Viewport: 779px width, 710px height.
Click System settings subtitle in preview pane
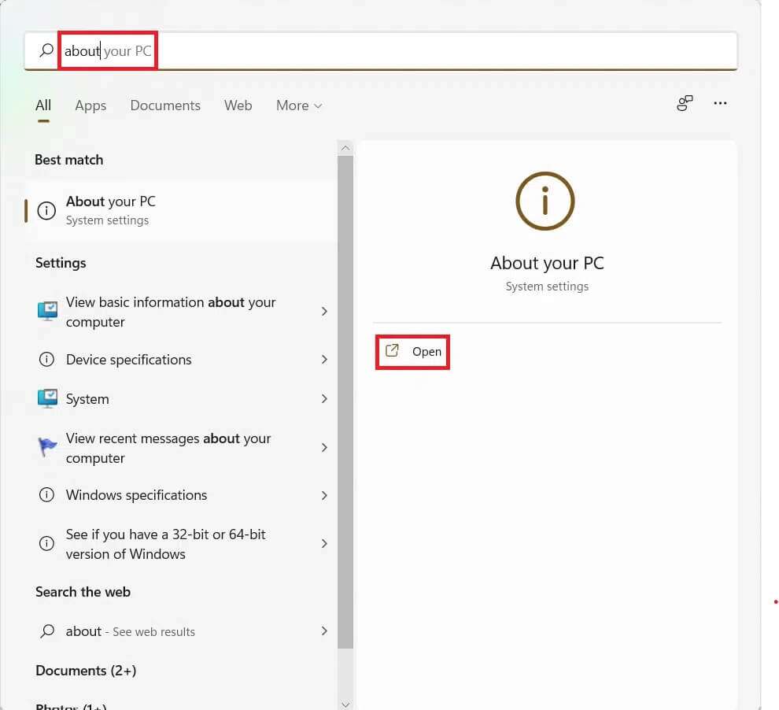click(x=547, y=287)
